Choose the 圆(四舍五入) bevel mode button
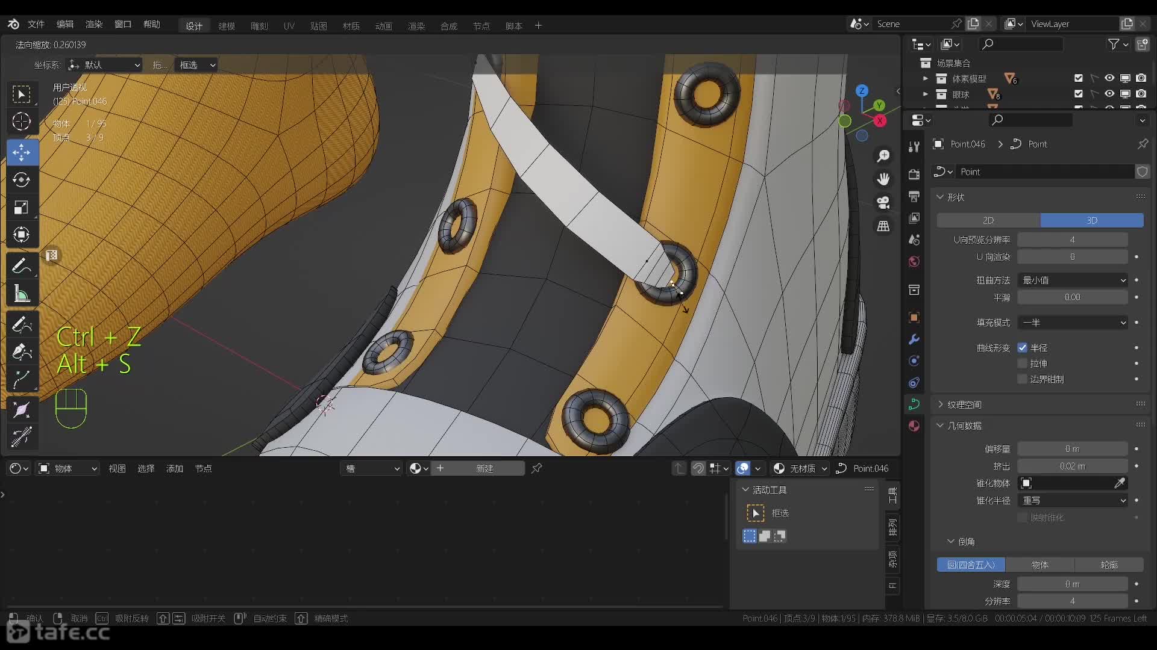This screenshot has height=650, width=1157. (x=971, y=565)
